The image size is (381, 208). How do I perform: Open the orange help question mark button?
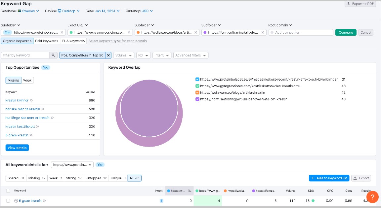click(x=372, y=196)
